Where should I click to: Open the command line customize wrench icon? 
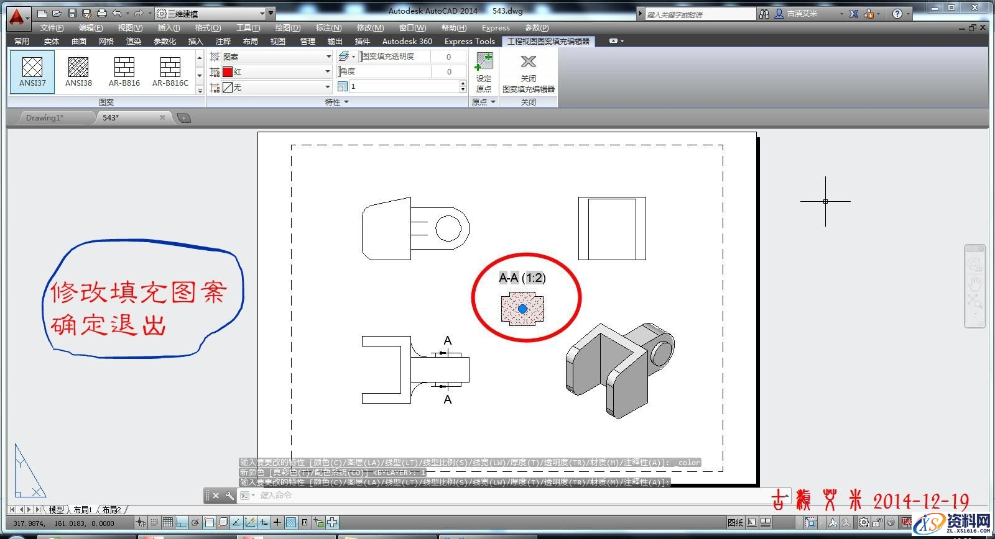[229, 496]
